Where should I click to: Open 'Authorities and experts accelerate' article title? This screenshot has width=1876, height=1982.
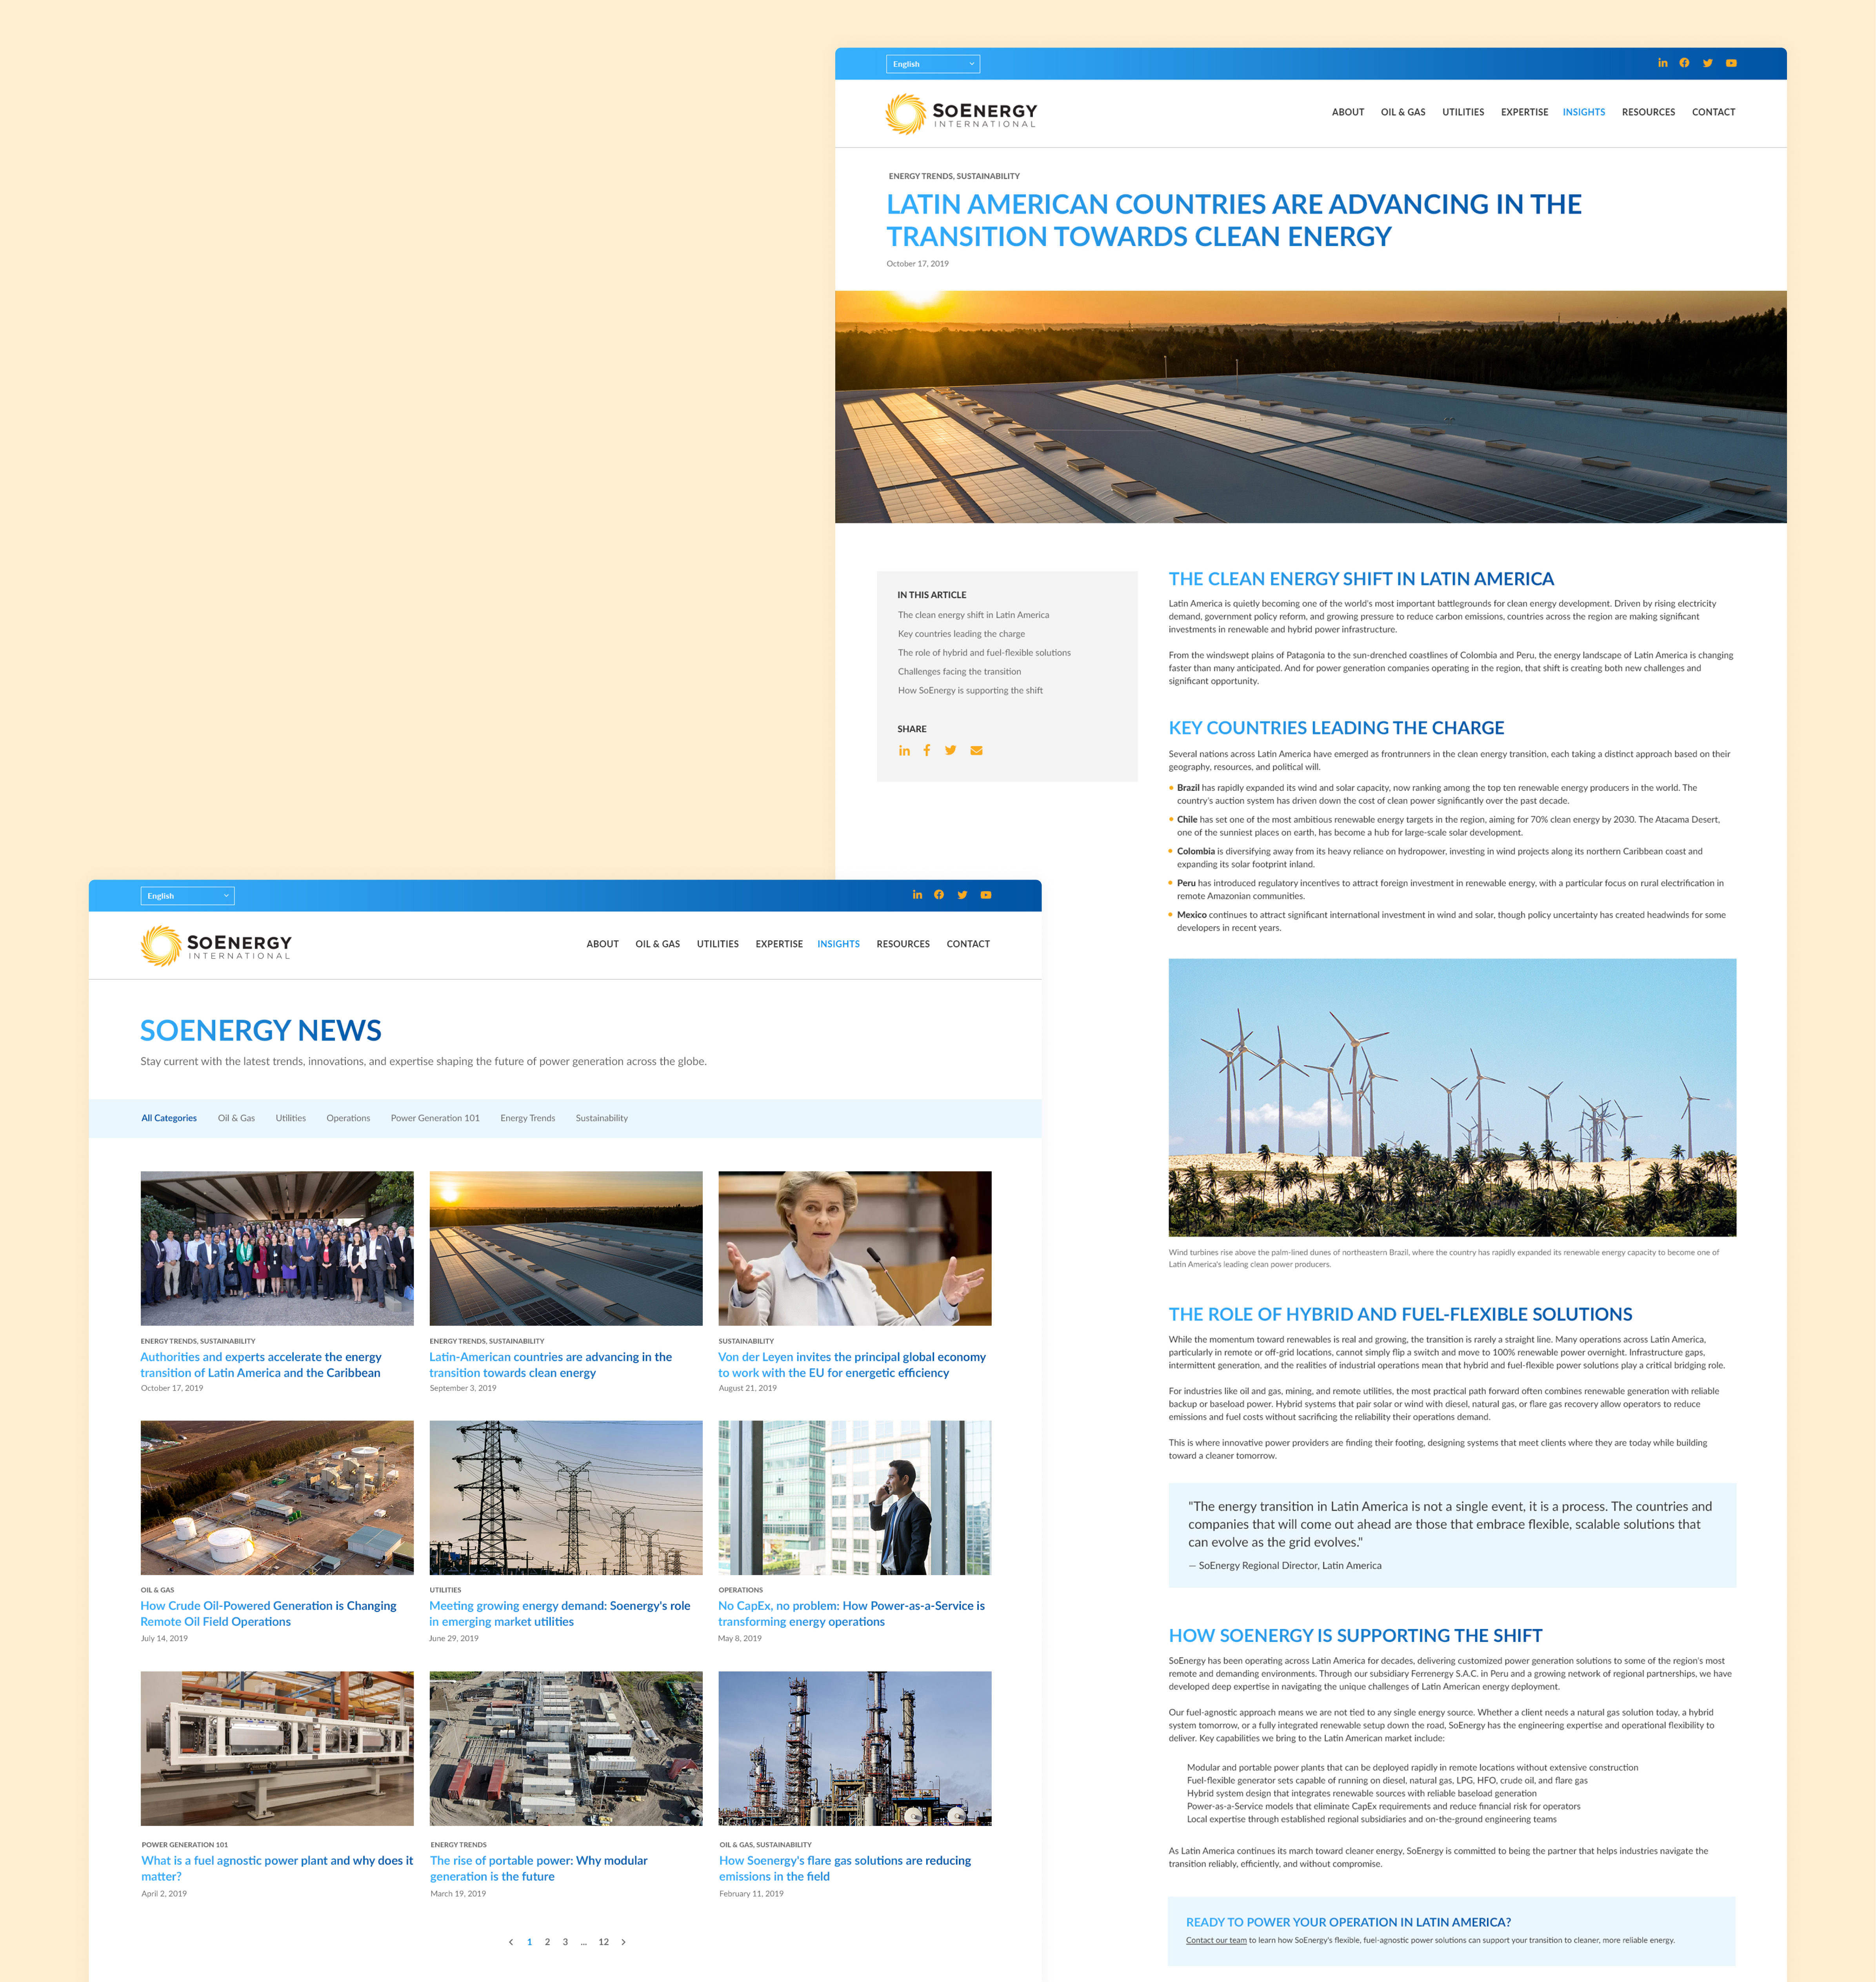click(x=261, y=1365)
